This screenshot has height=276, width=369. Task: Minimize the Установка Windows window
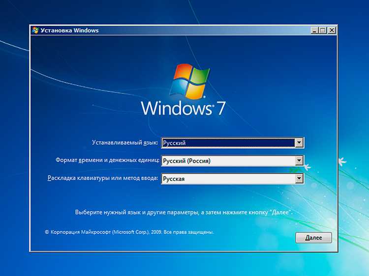pos(314,30)
